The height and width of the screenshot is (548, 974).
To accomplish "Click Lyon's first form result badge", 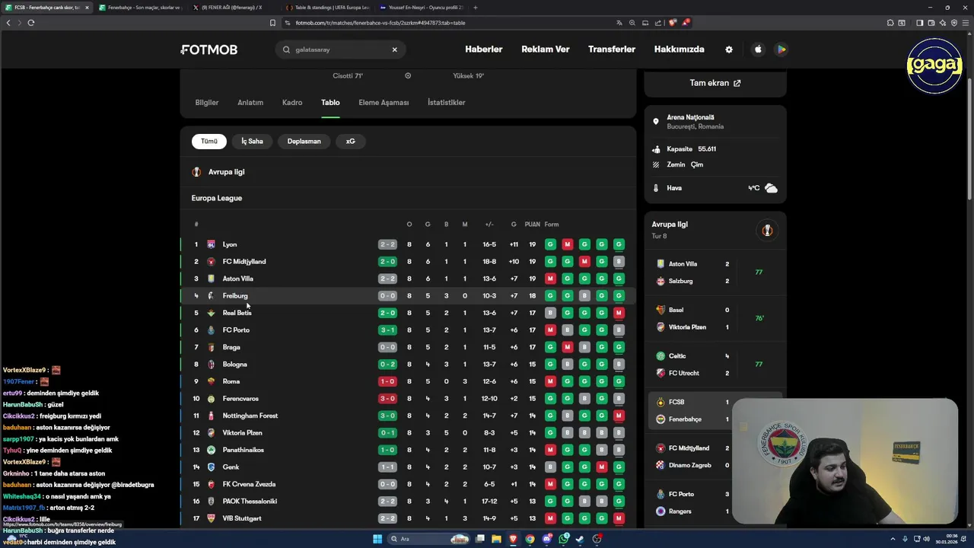I will tap(550, 244).
